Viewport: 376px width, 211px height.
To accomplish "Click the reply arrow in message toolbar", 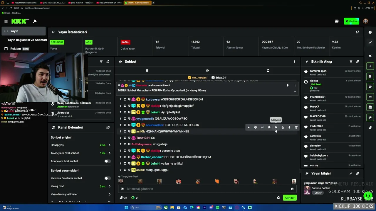I will point(283,127).
